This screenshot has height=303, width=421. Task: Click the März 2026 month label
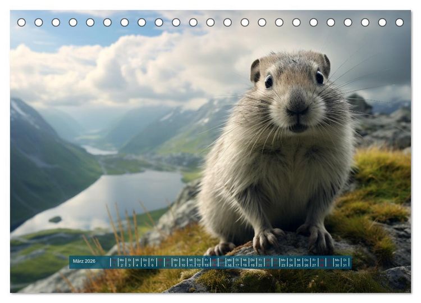tap(84, 261)
